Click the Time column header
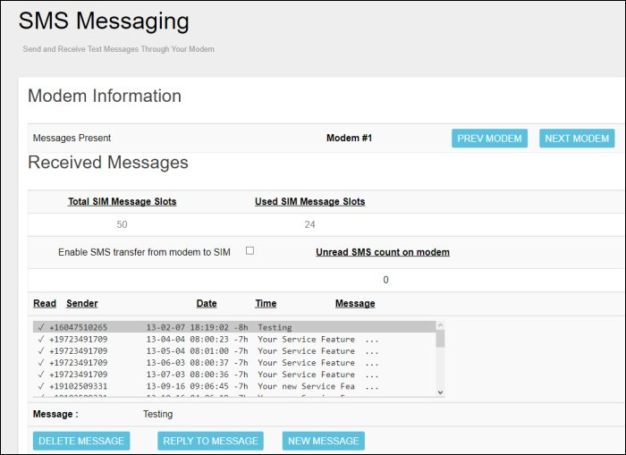The height and width of the screenshot is (455, 626). [x=266, y=304]
